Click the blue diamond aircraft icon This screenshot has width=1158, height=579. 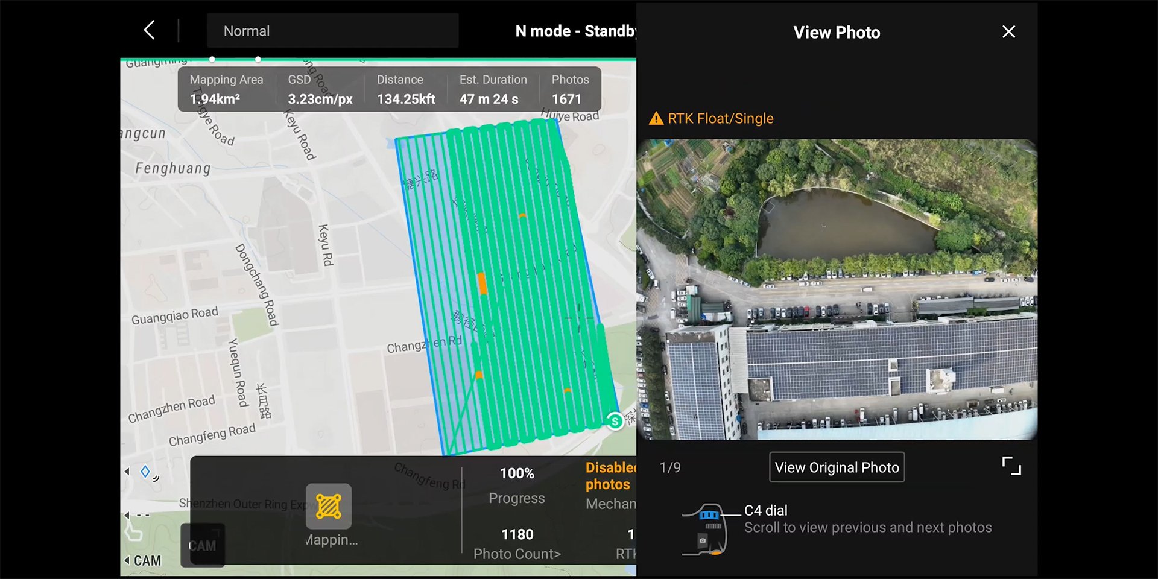coord(145,472)
